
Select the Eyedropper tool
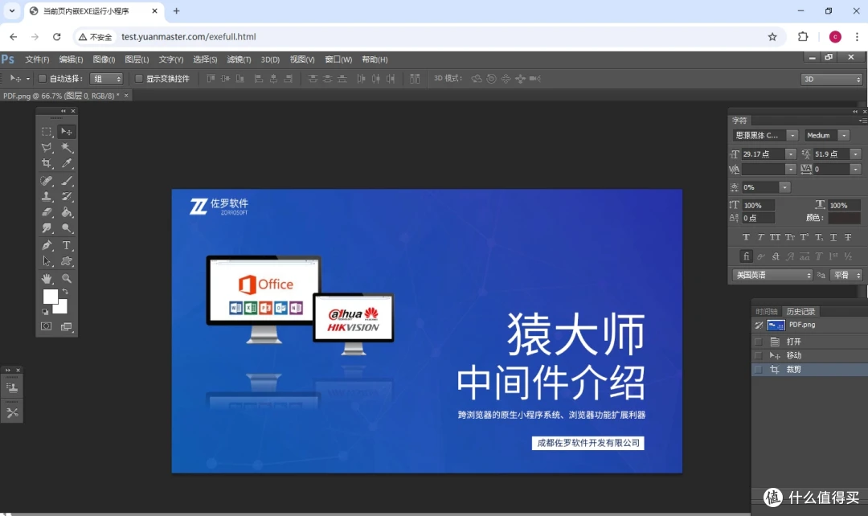(67, 163)
